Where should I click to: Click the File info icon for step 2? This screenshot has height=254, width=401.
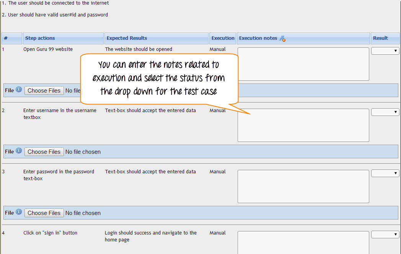[19, 151]
